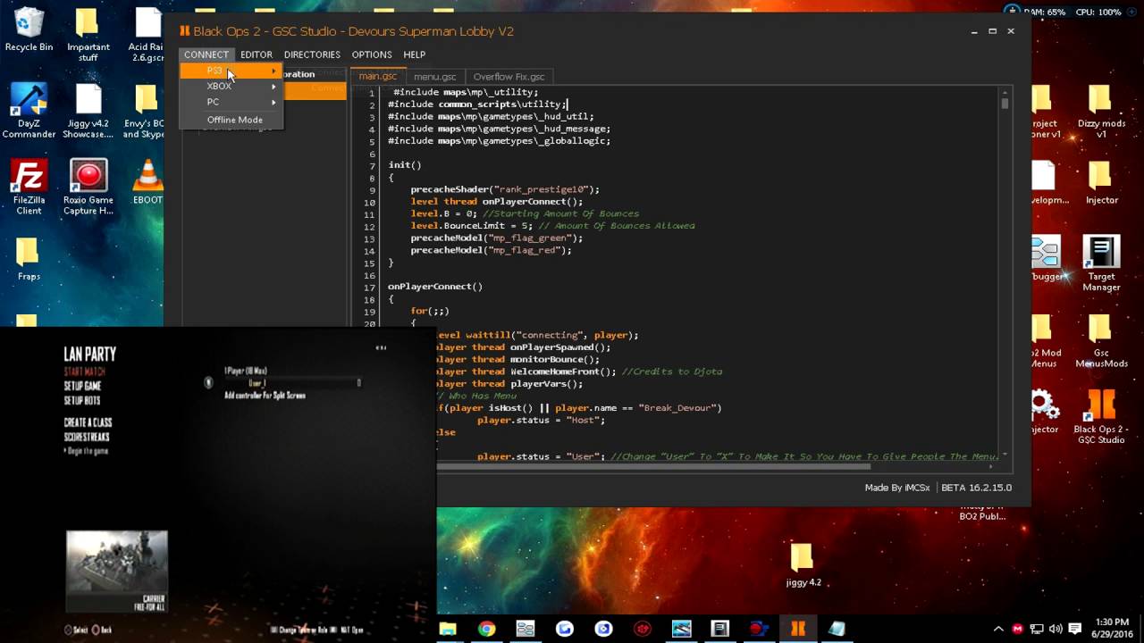Click the editor vertical scrollbar thumb

(1005, 104)
